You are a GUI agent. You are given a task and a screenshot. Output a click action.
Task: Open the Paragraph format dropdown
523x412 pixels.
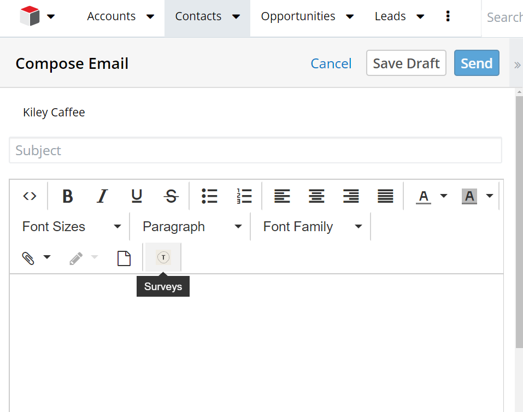point(191,227)
